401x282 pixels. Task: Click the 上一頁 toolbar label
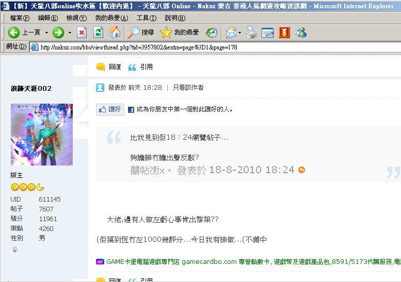click(x=31, y=32)
